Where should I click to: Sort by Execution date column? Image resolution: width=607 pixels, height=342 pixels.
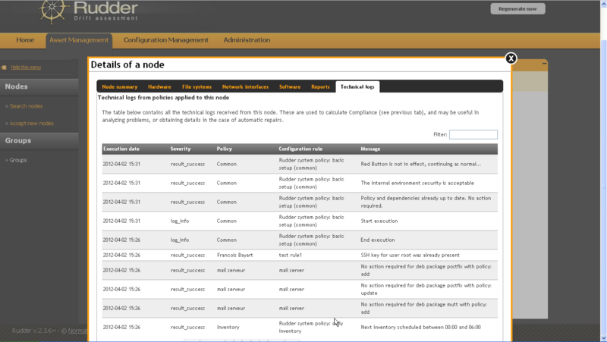[121, 149]
